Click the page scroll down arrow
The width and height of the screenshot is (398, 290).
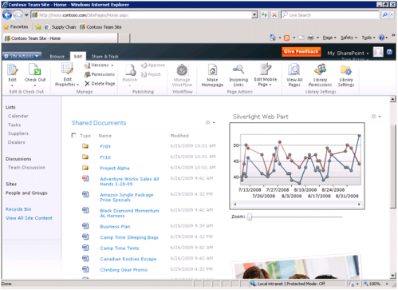(393, 276)
